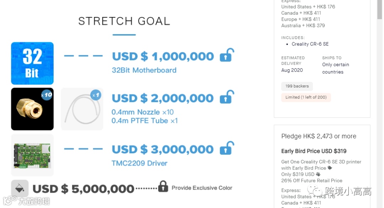Click the Creality CR-6 SE included item
The height and width of the screenshot is (208, 384).
[x=310, y=44]
